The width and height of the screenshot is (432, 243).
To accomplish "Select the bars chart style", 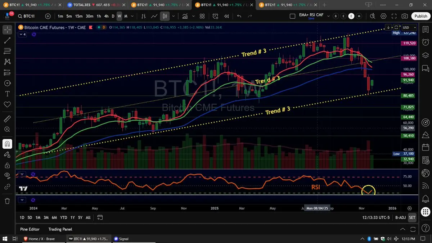I will tap(144, 16).
